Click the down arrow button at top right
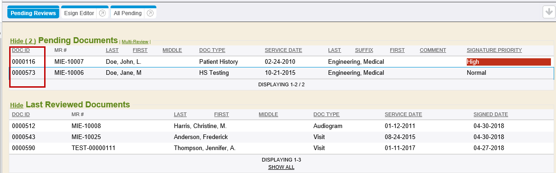556x173 pixels. pyautogui.click(x=549, y=12)
